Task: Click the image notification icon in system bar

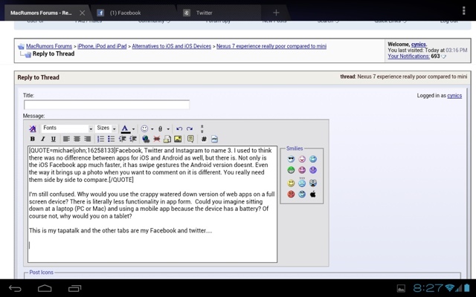Action: (401, 288)
